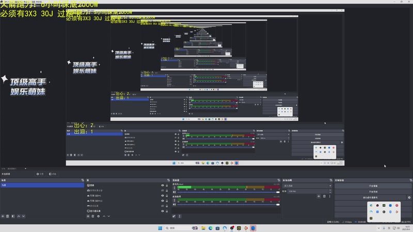Image resolution: width=413 pixels, height=232 pixels.
Task: Hide the 文本 (GDI+) text source
Action: pyautogui.click(x=163, y=196)
